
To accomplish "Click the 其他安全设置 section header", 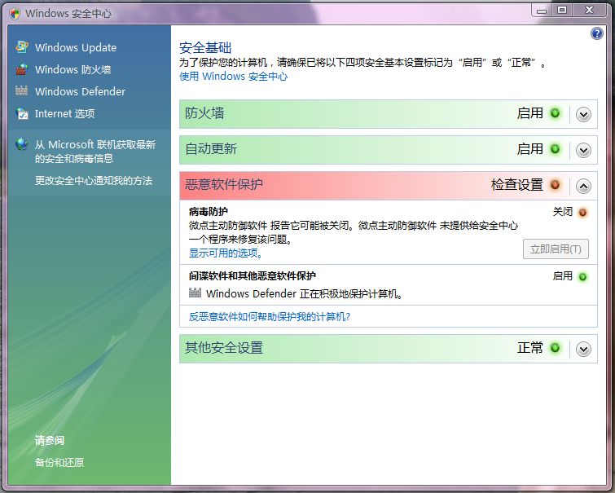I will coord(389,349).
